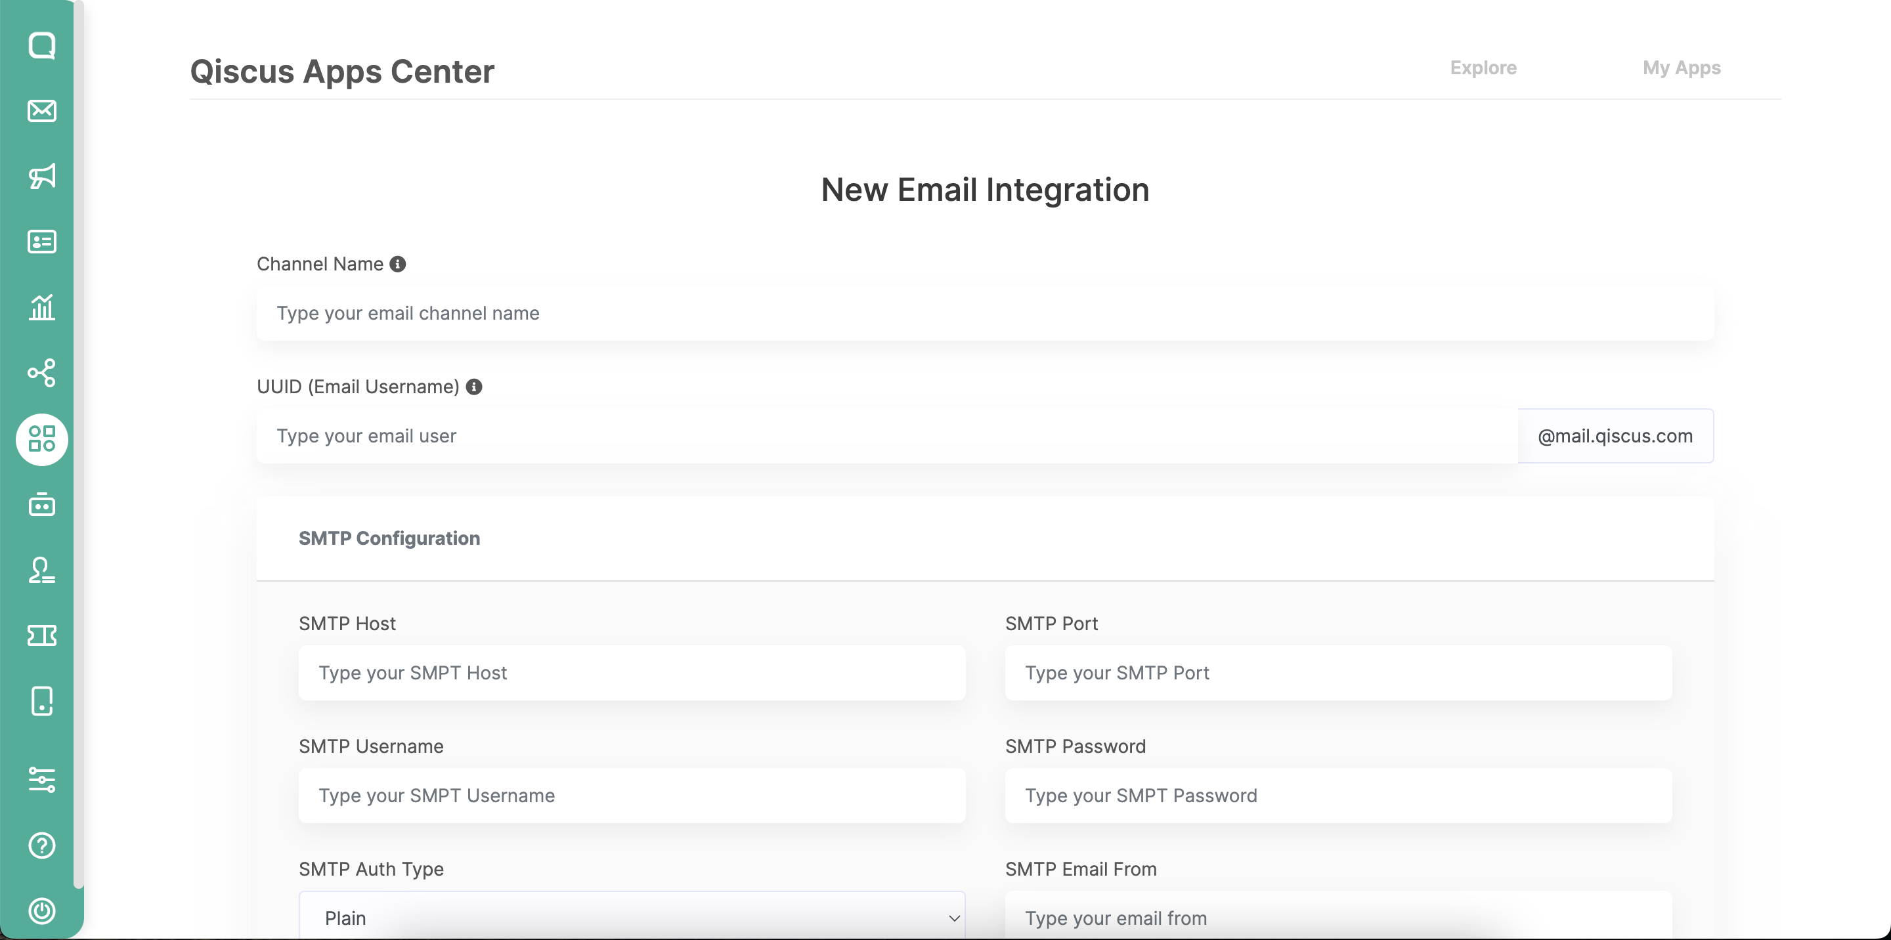Click the Qiscus Apps Center title
The height and width of the screenshot is (940, 1891).
342,71
